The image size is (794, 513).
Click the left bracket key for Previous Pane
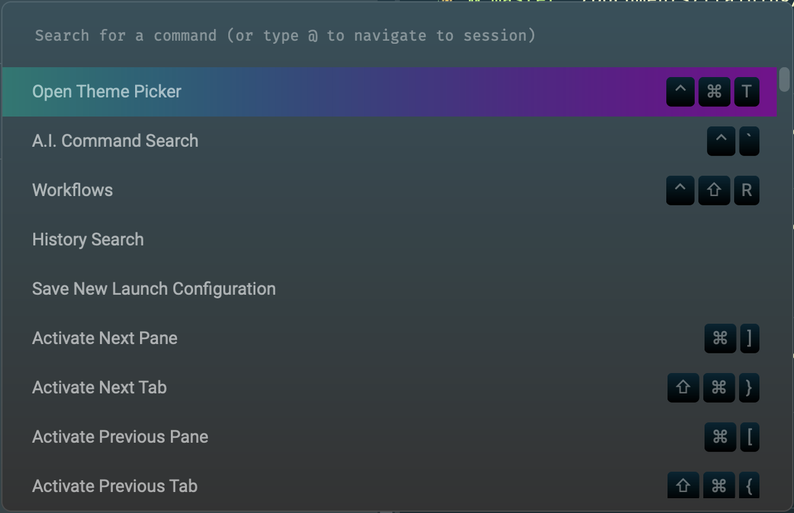[x=749, y=437]
